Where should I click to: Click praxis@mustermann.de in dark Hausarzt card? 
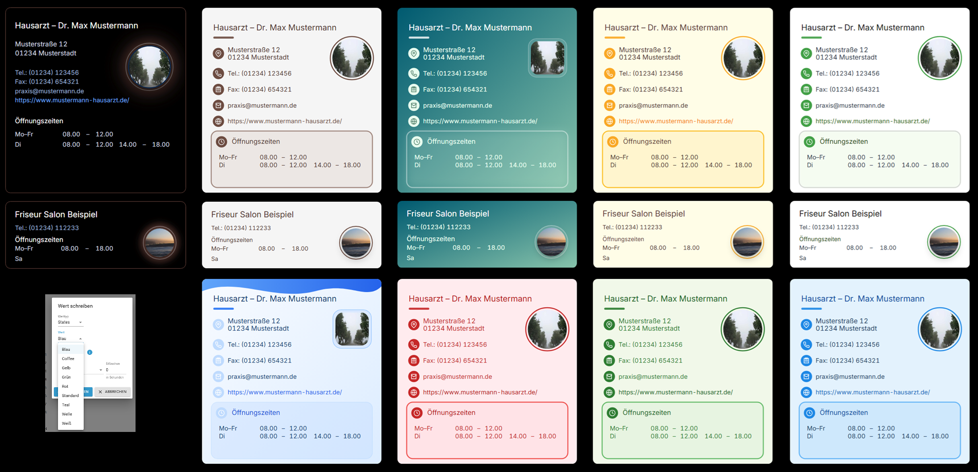49,91
